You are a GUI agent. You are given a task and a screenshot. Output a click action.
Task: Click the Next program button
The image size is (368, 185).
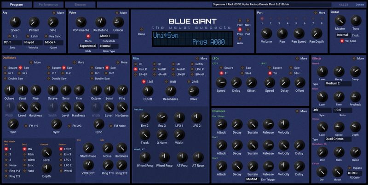point(247,21)
